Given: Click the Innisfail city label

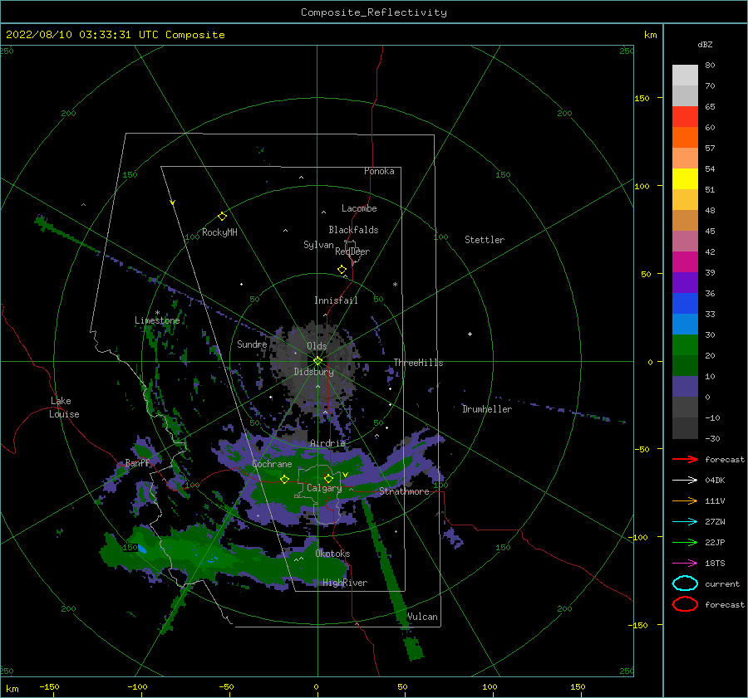Looking at the screenshot, I should click(336, 300).
